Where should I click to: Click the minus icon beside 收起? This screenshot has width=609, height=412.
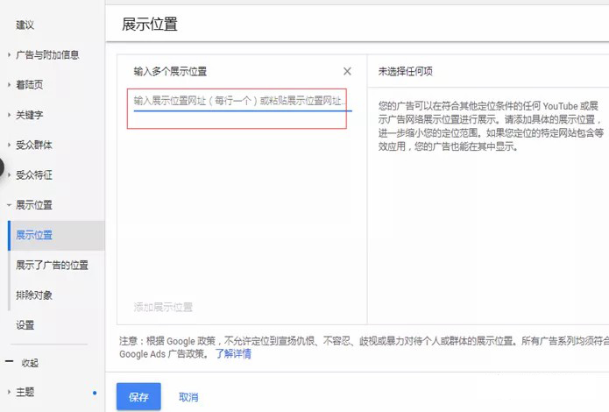tap(10, 362)
